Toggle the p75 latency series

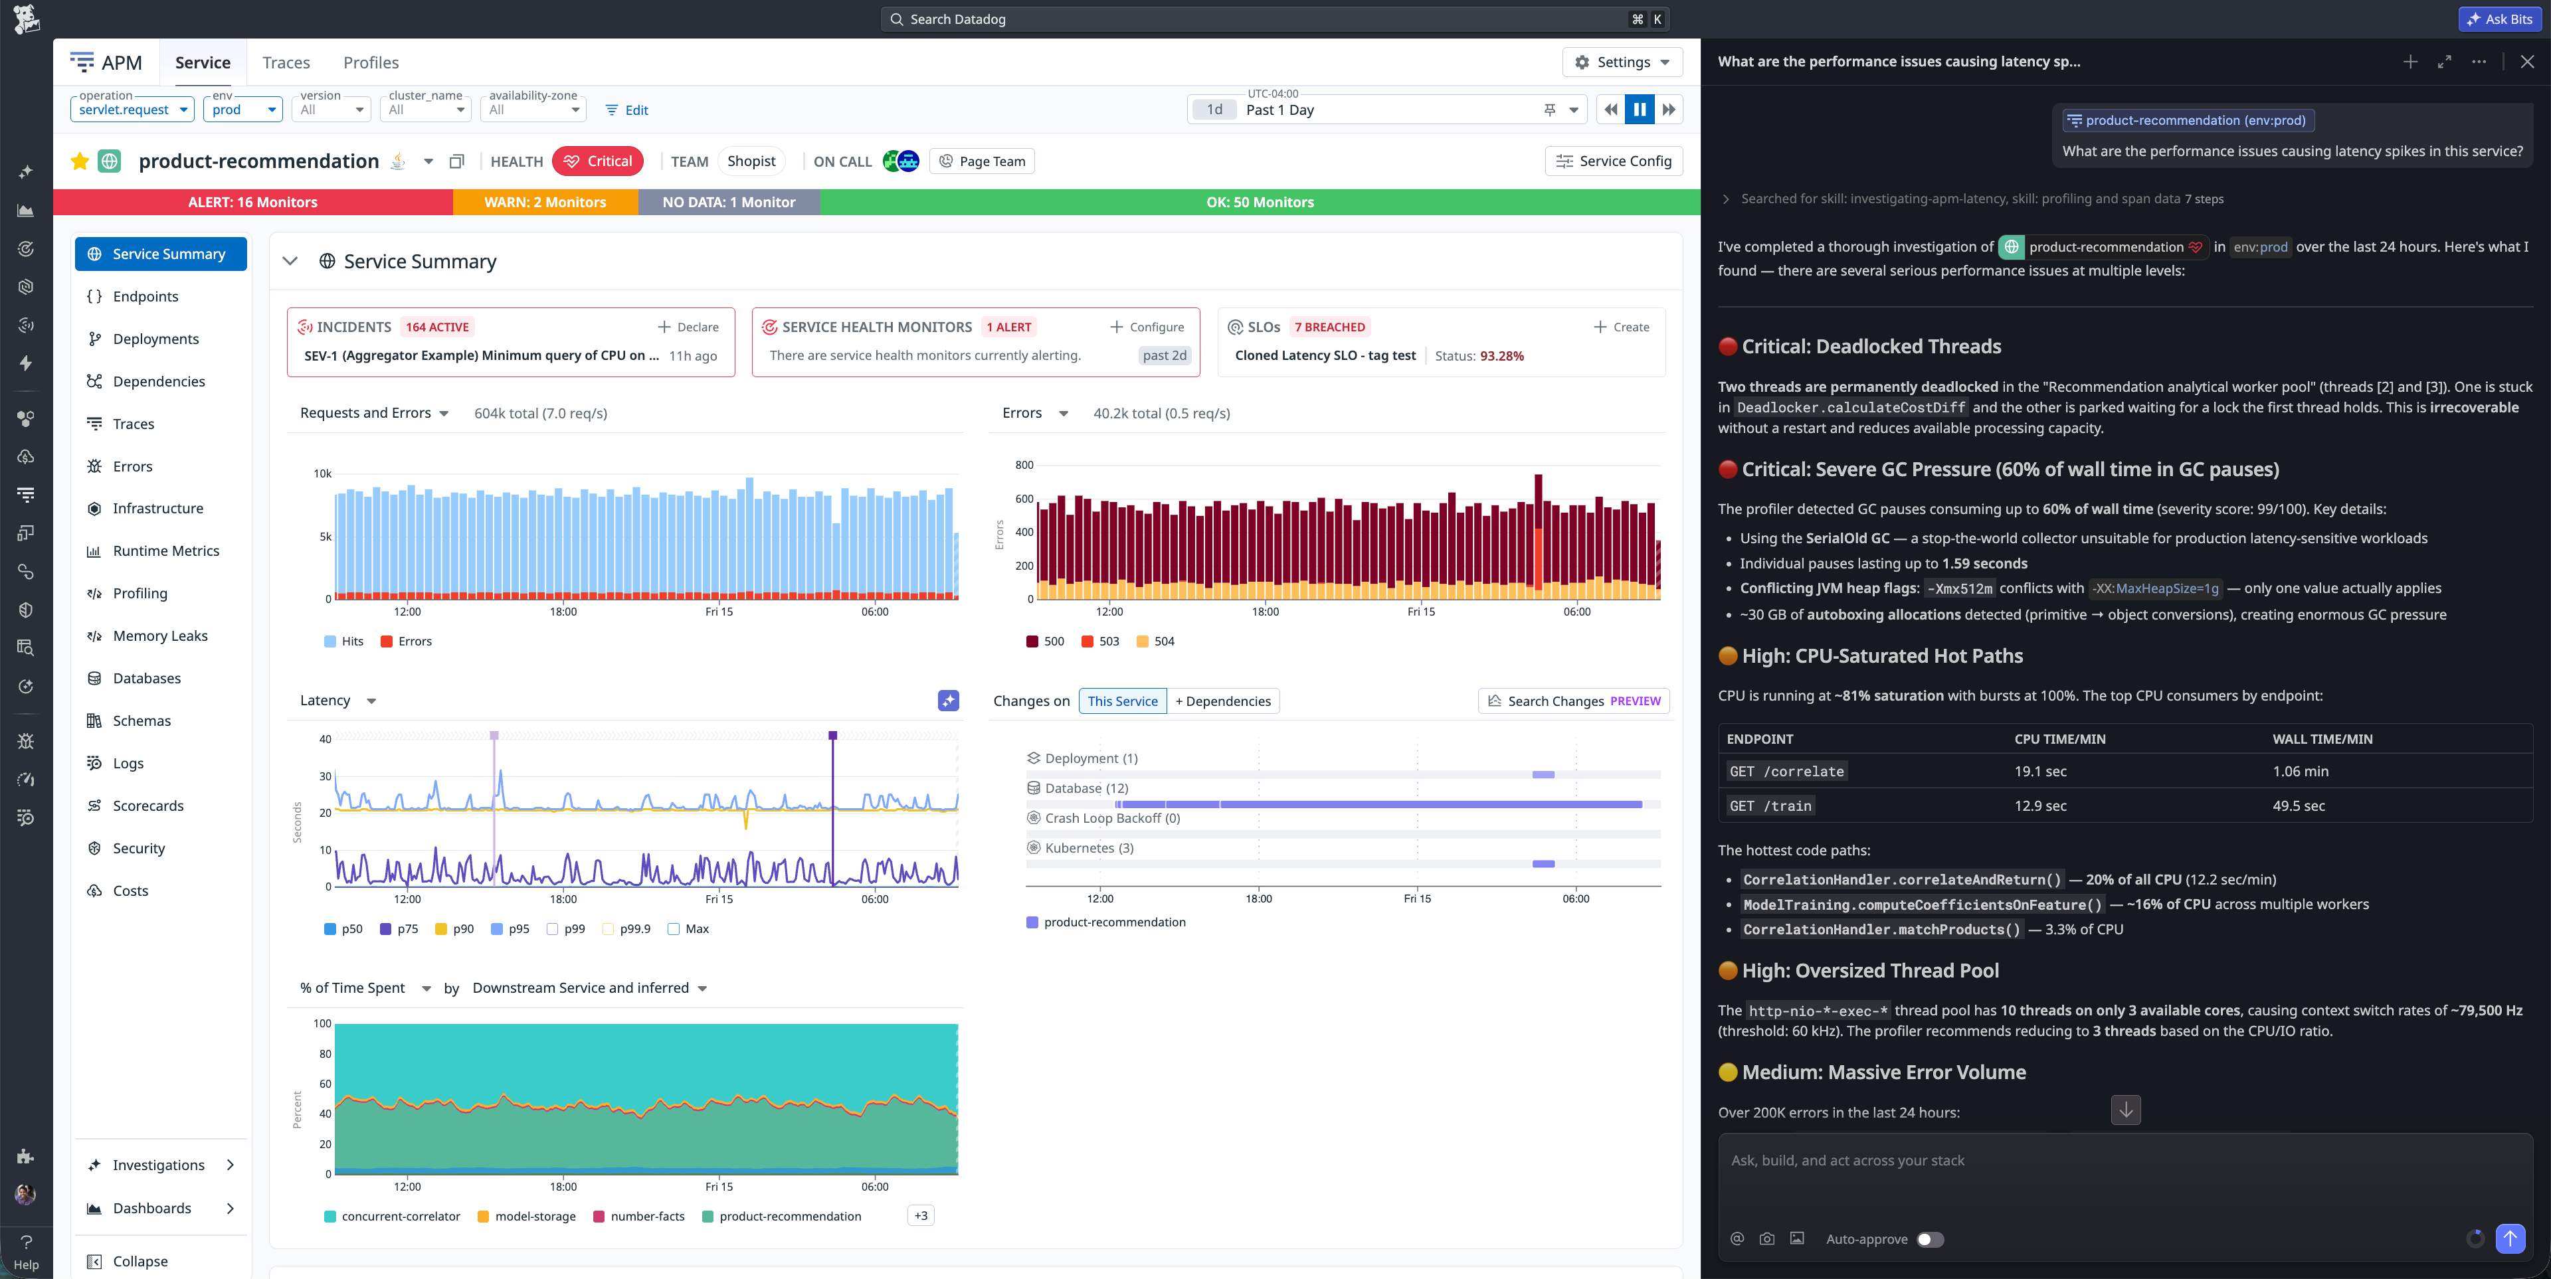click(x=399, y=928)
